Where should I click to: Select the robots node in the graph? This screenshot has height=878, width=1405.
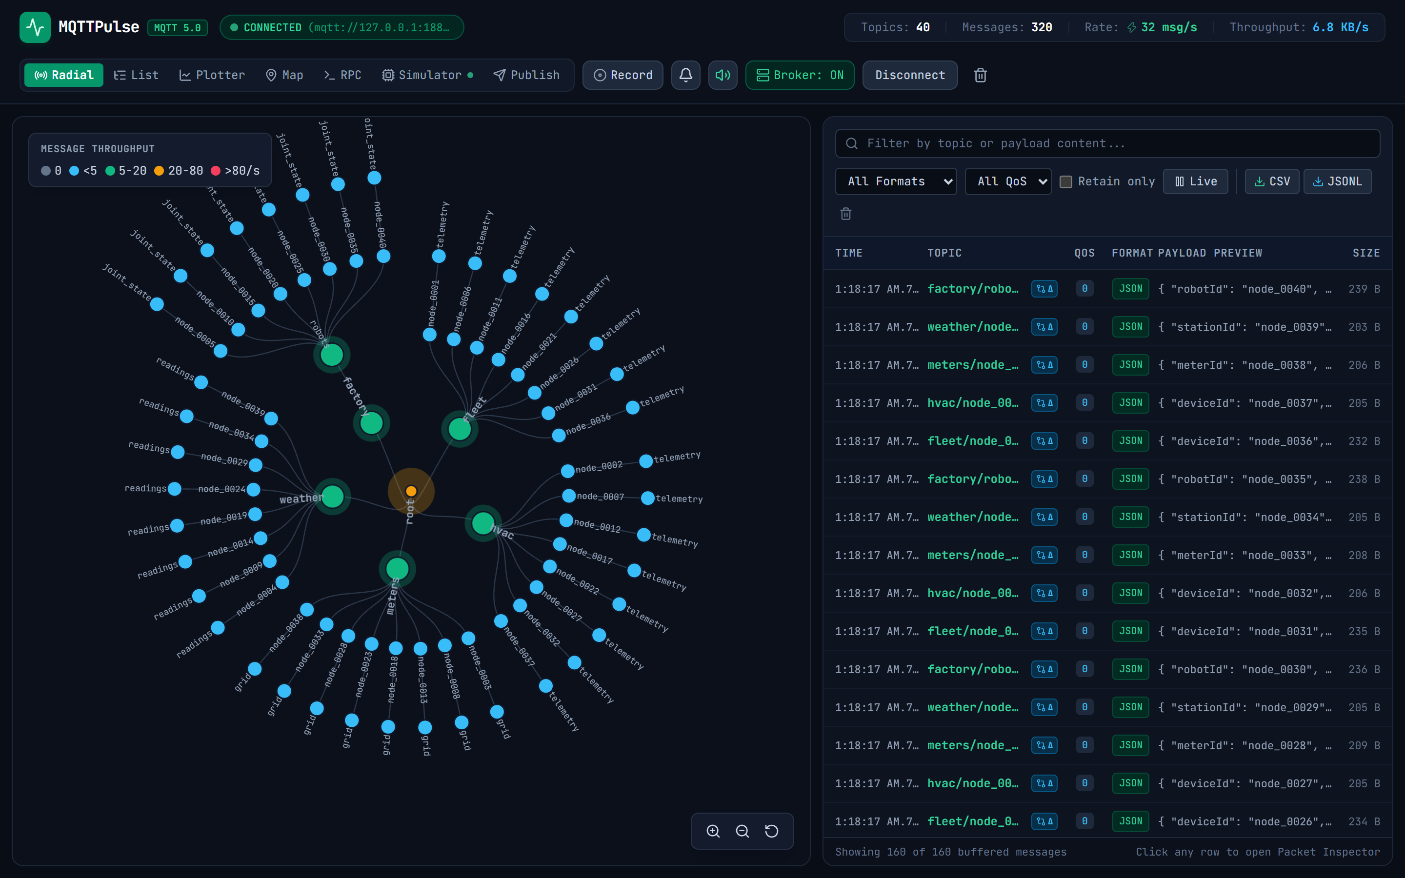(x=332, y=355)
